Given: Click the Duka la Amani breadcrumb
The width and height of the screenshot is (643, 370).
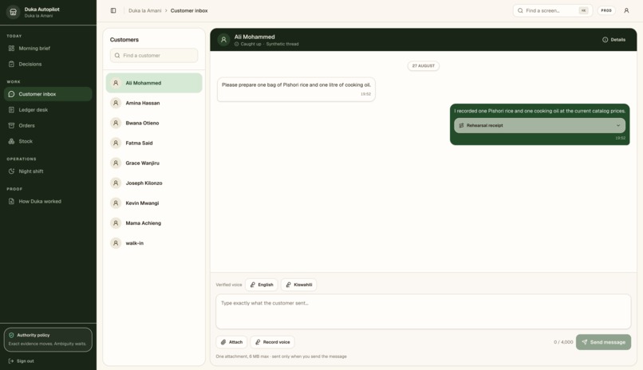Looking at the screenshot, I should tap(144, 10).
